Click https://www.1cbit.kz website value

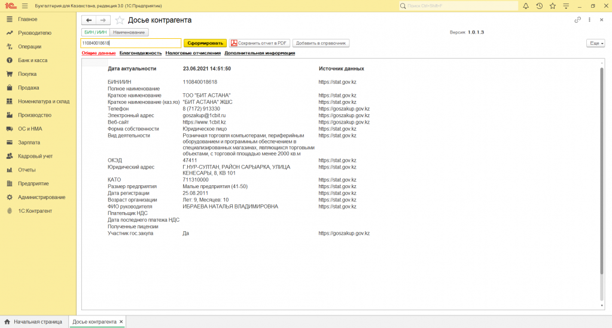pyautogui.click(x=204, y=122)
